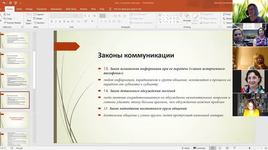The image size is (268, 150).
Task: Toggle Normal view in status bar
Action: (212, 148)
